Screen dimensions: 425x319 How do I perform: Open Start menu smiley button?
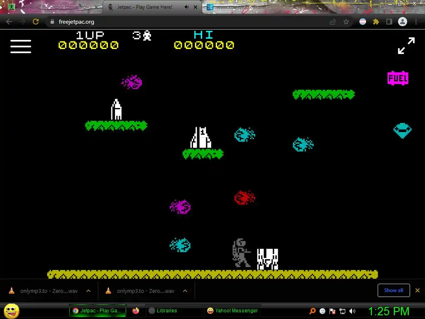pos(12,311)
